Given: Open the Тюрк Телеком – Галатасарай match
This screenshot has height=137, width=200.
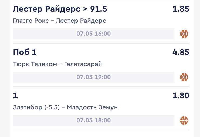Looking at the screenshot, I should 57,64.
